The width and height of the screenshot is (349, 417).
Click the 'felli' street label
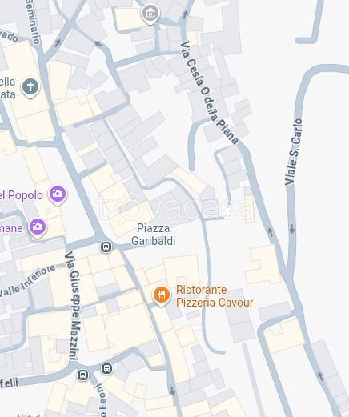tap(9, 383)
